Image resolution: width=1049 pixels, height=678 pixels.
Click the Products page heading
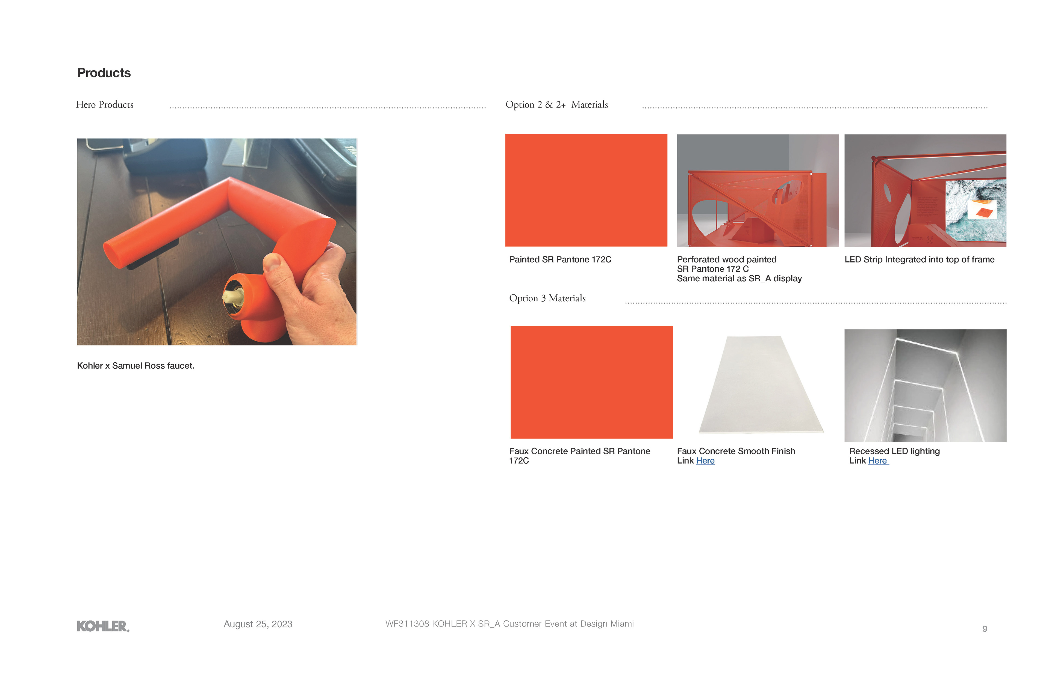(104, 73)
